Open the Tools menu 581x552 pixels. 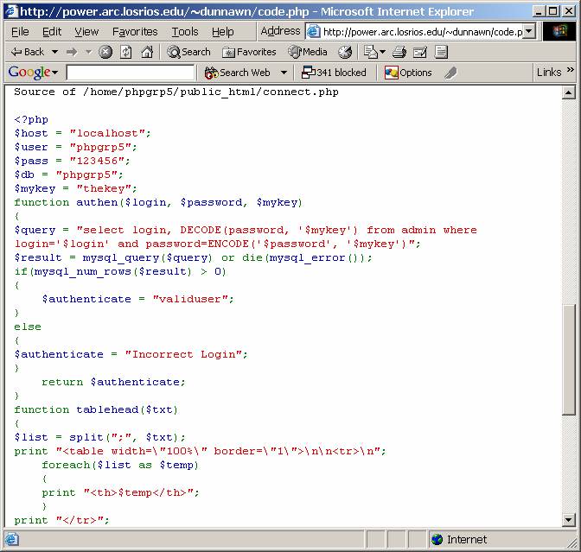(x=185, y=32)
